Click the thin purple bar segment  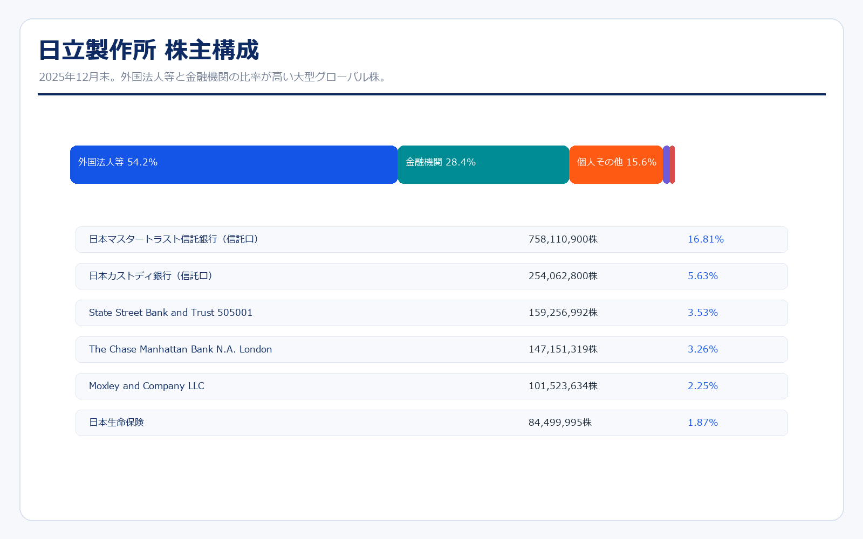pos(667,164)
